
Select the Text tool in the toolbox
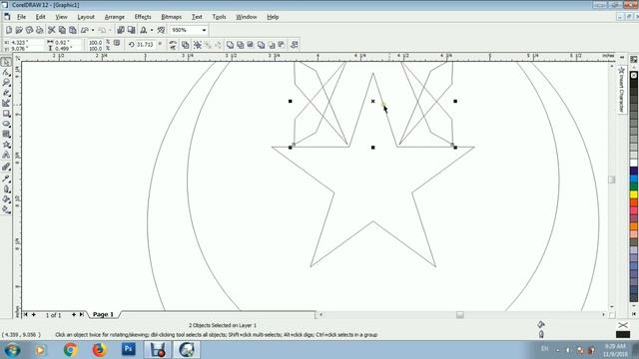tap(6, 156)
